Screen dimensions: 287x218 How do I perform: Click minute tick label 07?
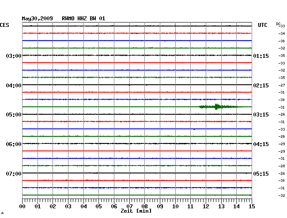[129, 206]
